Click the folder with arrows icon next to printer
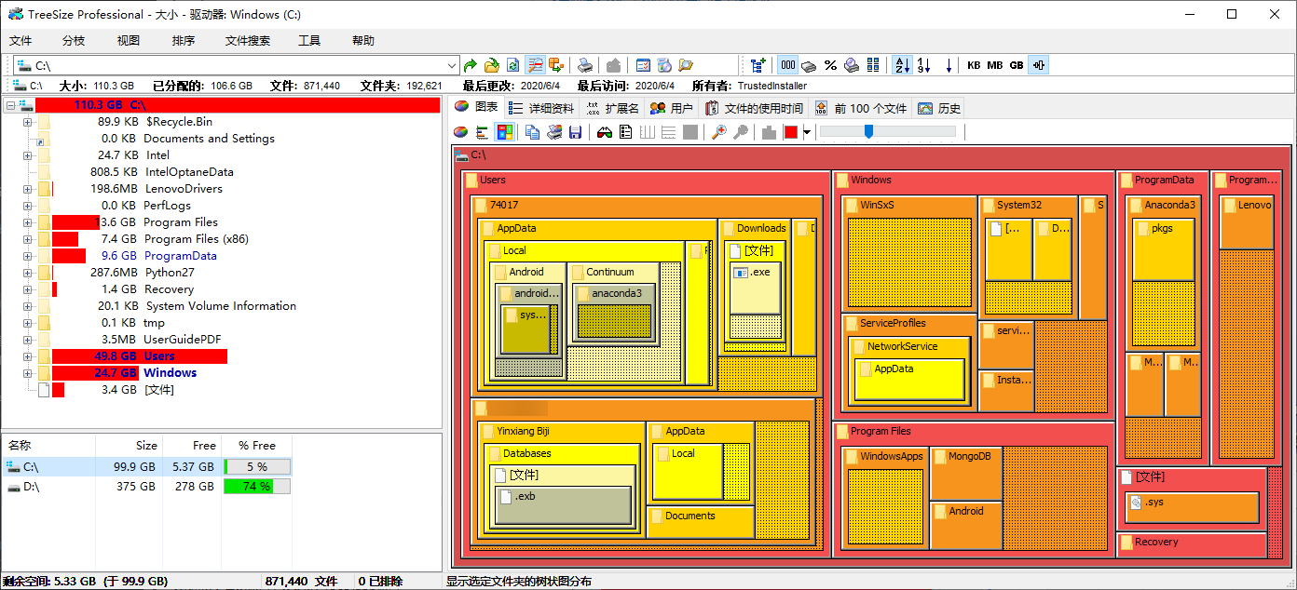This screenshot has height=590, width=1297. click(556, 65)
